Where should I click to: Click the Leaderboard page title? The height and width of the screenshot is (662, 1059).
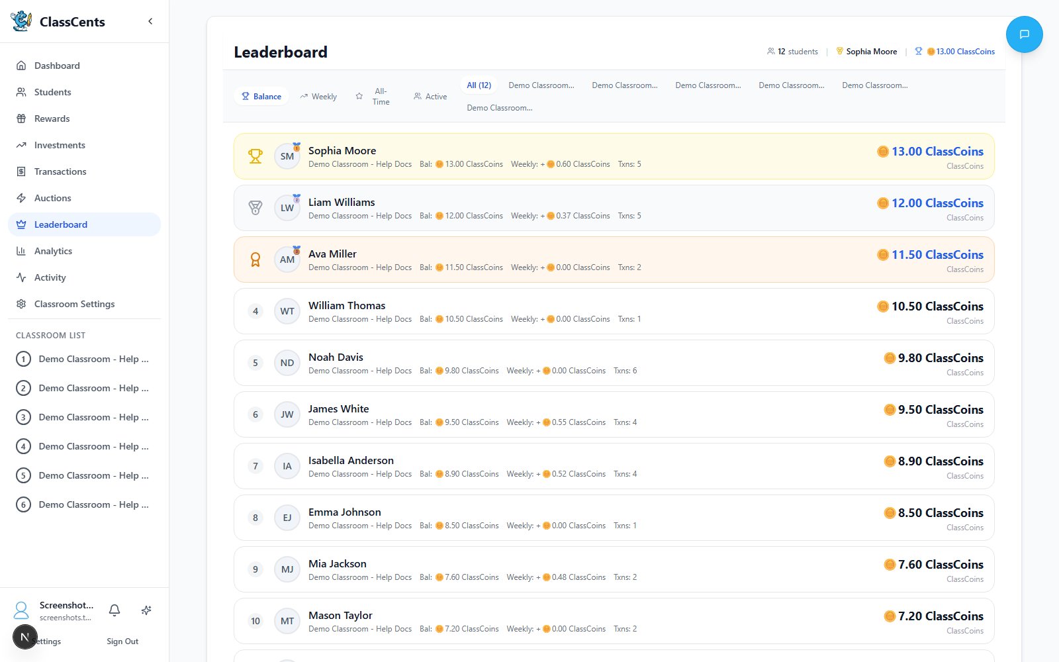[x=281, y=52]
